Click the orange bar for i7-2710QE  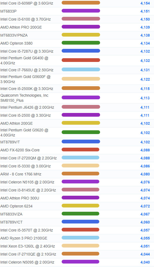pos(80,254)
